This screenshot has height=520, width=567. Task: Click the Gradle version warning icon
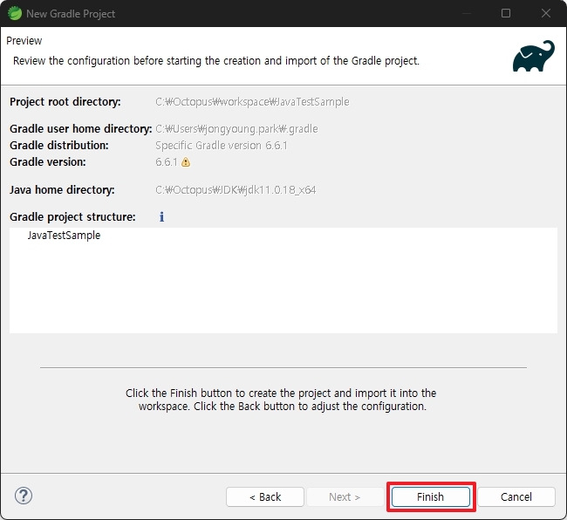click(186, 162)
